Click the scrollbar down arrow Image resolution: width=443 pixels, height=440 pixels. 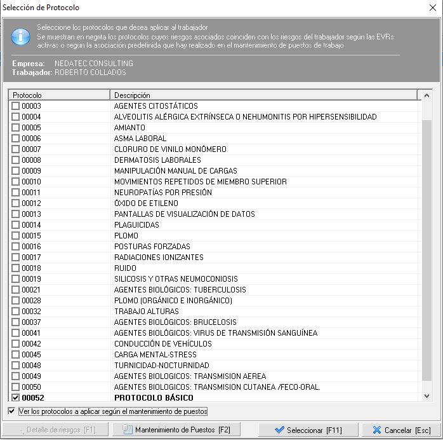426,396
